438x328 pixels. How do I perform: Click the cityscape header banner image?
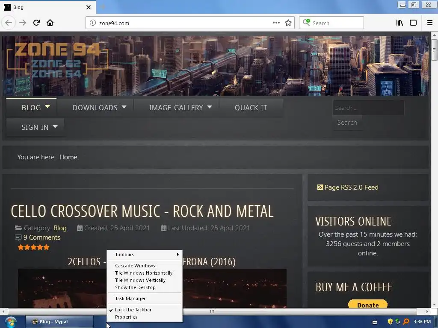[215, 65]
